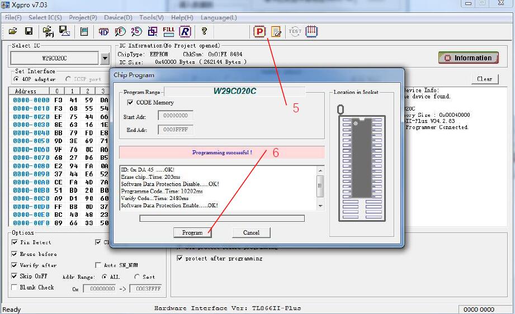Open project (prj) toolbar icon
The image size is (515, 314).
(x=48, y=31)
